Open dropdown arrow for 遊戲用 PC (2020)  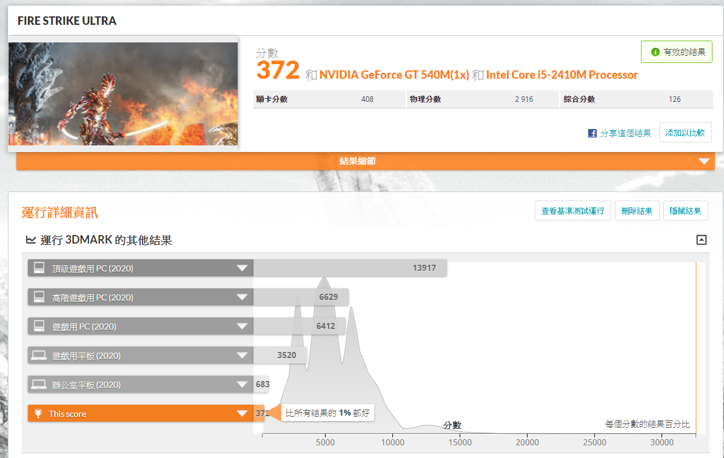pyautogui.click(x=242, y=326)
